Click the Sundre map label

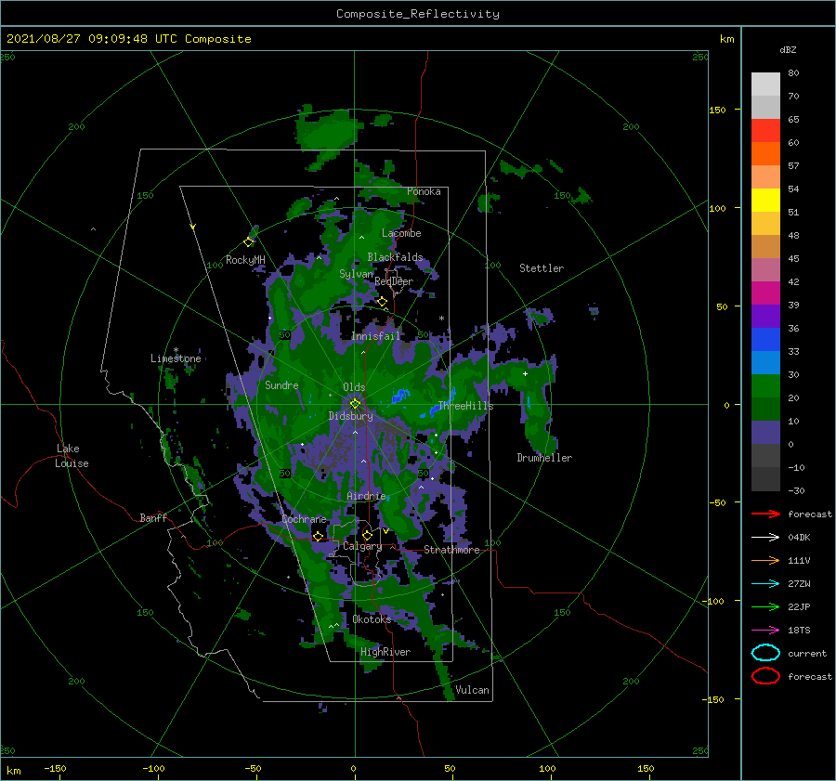[x=281, y=384]
